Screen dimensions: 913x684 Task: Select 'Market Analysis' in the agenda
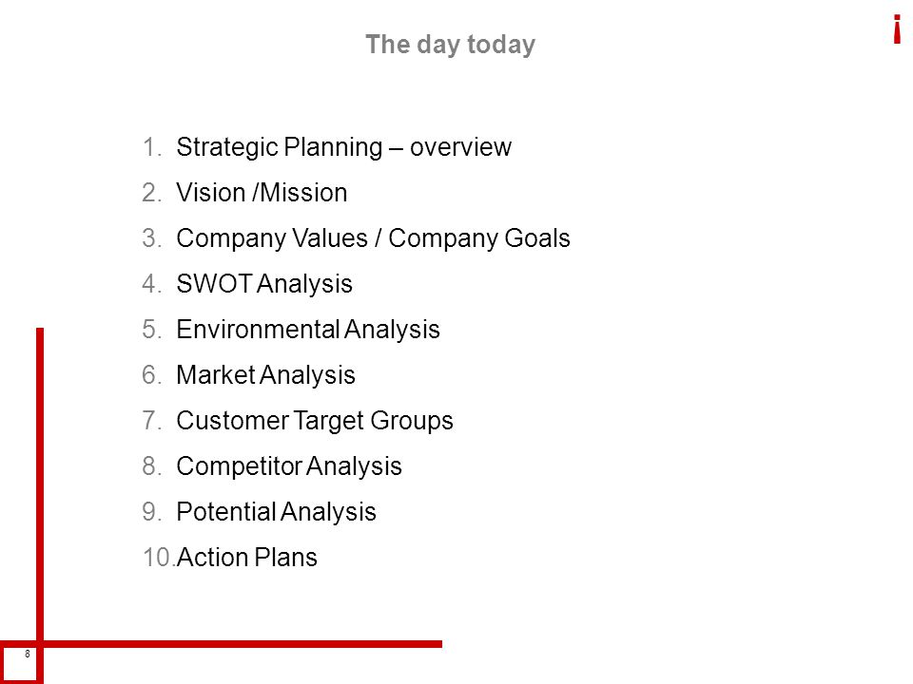(265, 374)
